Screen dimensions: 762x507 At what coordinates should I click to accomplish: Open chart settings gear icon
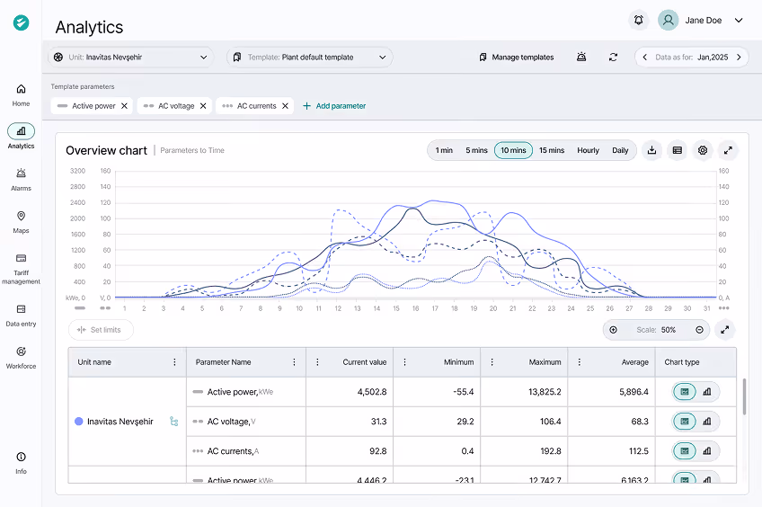[x=703, y=150]
